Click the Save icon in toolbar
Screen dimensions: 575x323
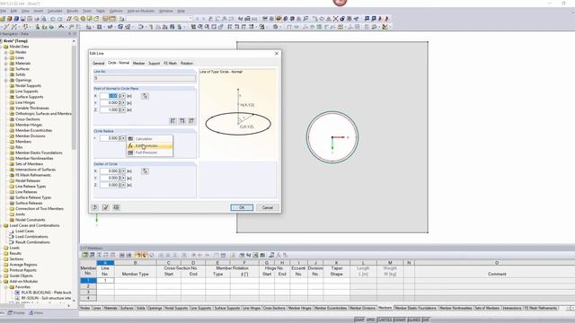pyautogui.click(x=22, y=18)
